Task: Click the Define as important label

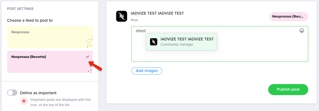Action: [38, 93]
